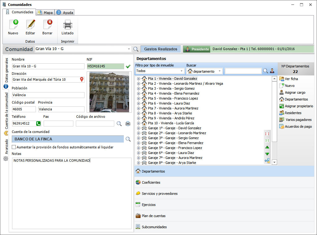This screenshot has height=235, width=317.
Task: Search the archive code with the magnifier
Action: [119, 124]
